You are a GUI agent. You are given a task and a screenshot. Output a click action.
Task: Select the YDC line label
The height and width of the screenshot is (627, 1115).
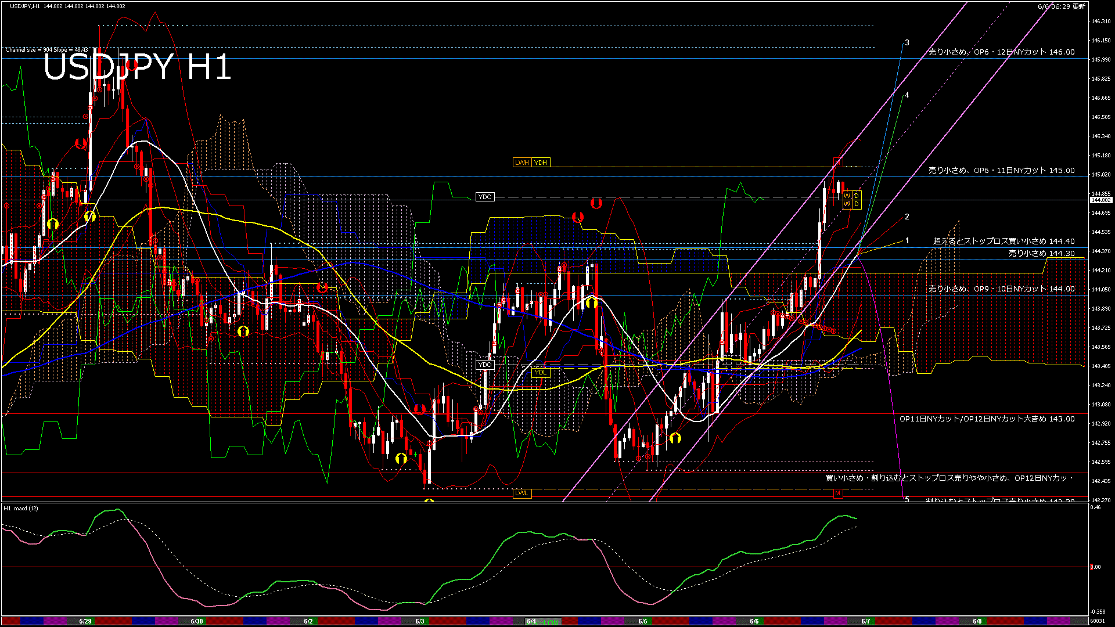[x=484, y=197]
